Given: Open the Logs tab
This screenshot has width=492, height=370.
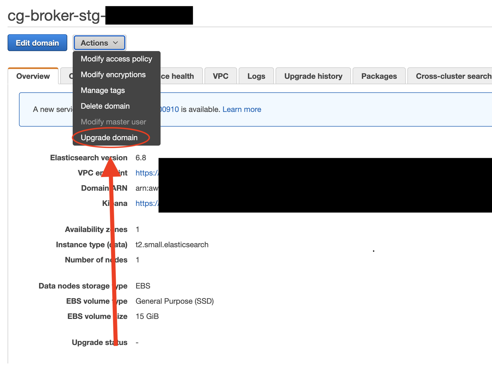Looking at the screenshot, I should coord(256,76).
